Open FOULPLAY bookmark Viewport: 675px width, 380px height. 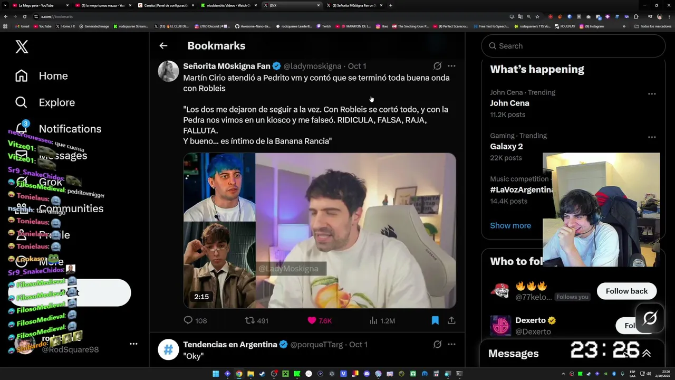point(565,26)
